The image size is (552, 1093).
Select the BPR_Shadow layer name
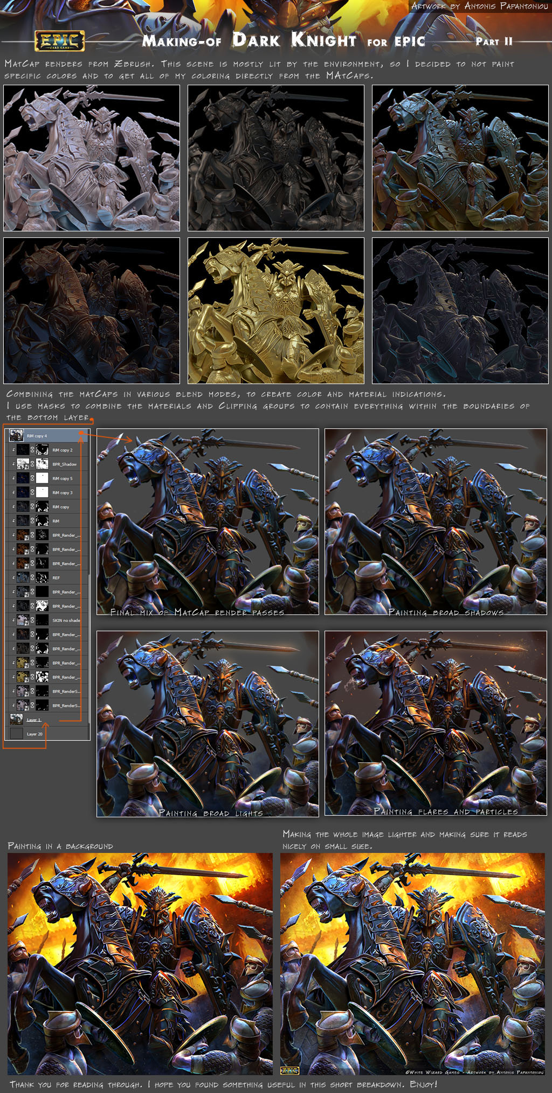64,464
